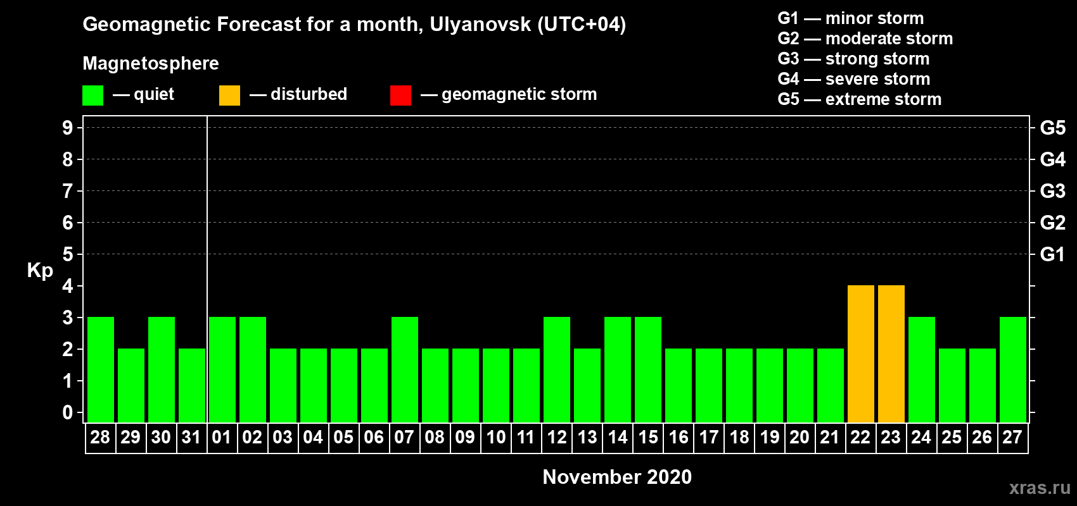Click the 'G3 — strong storm' legend text
This screenshot has height=506, width=1077.
(x=854, y=59)
